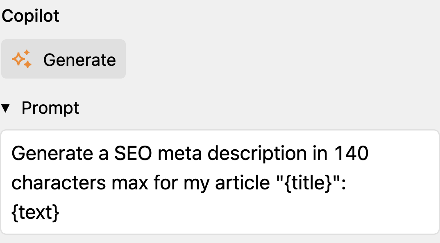
Task: Click the word description in the prompt
Action: click(x=257, y=154)
